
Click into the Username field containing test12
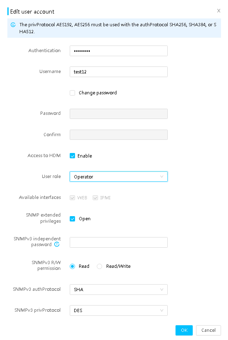tap(119, 72)
